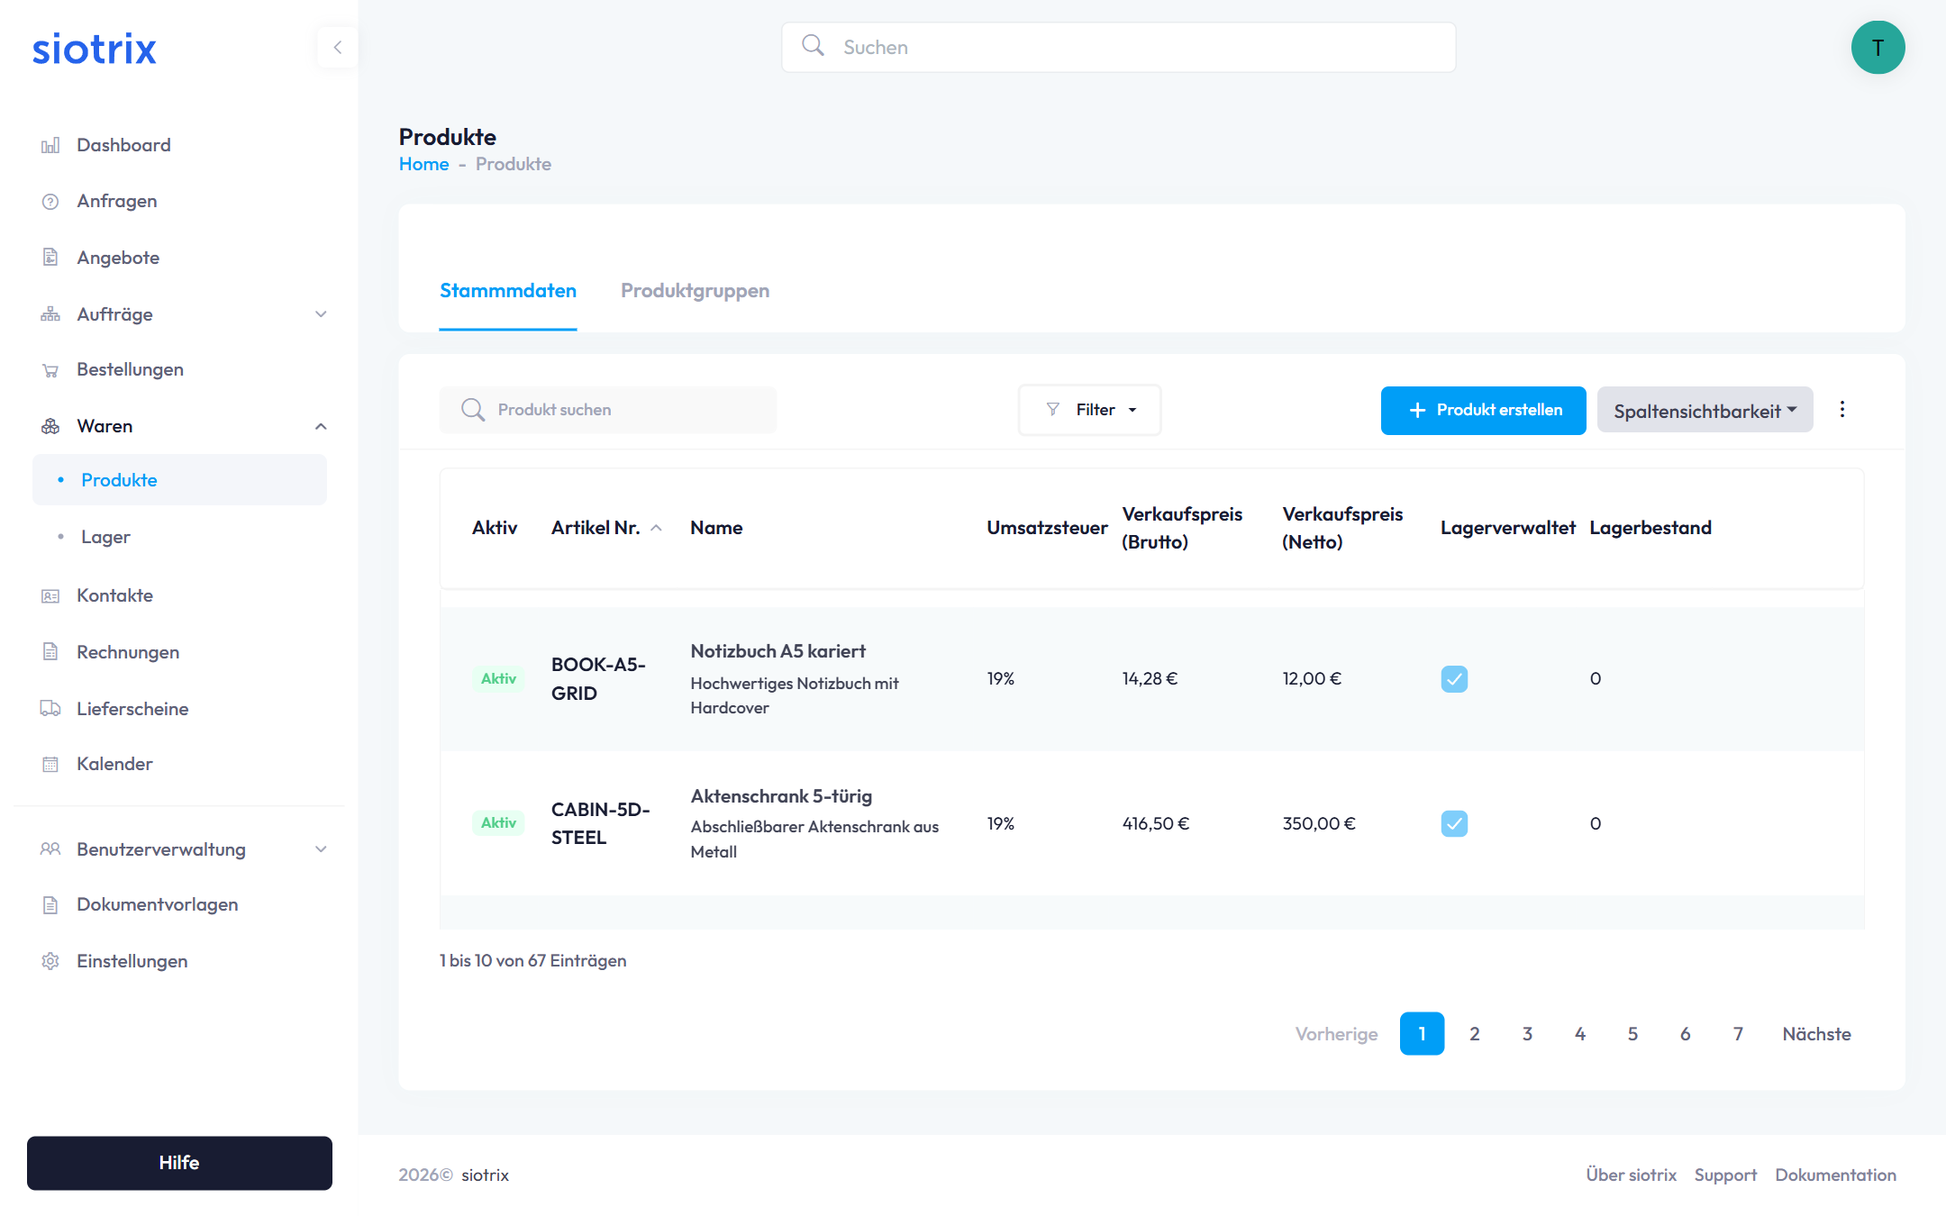
Task: Click the Lieferscheine truck icon
Action: click(50, 709)
